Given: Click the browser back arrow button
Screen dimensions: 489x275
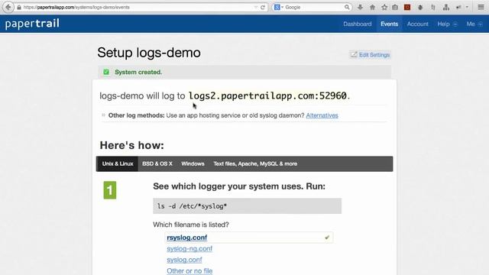Looking at the screenshot, I should [x=8, y=7].
